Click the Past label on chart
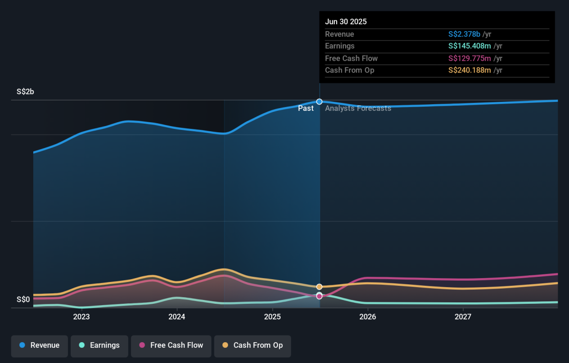The image size is (569, 363). tap(306, 109)
